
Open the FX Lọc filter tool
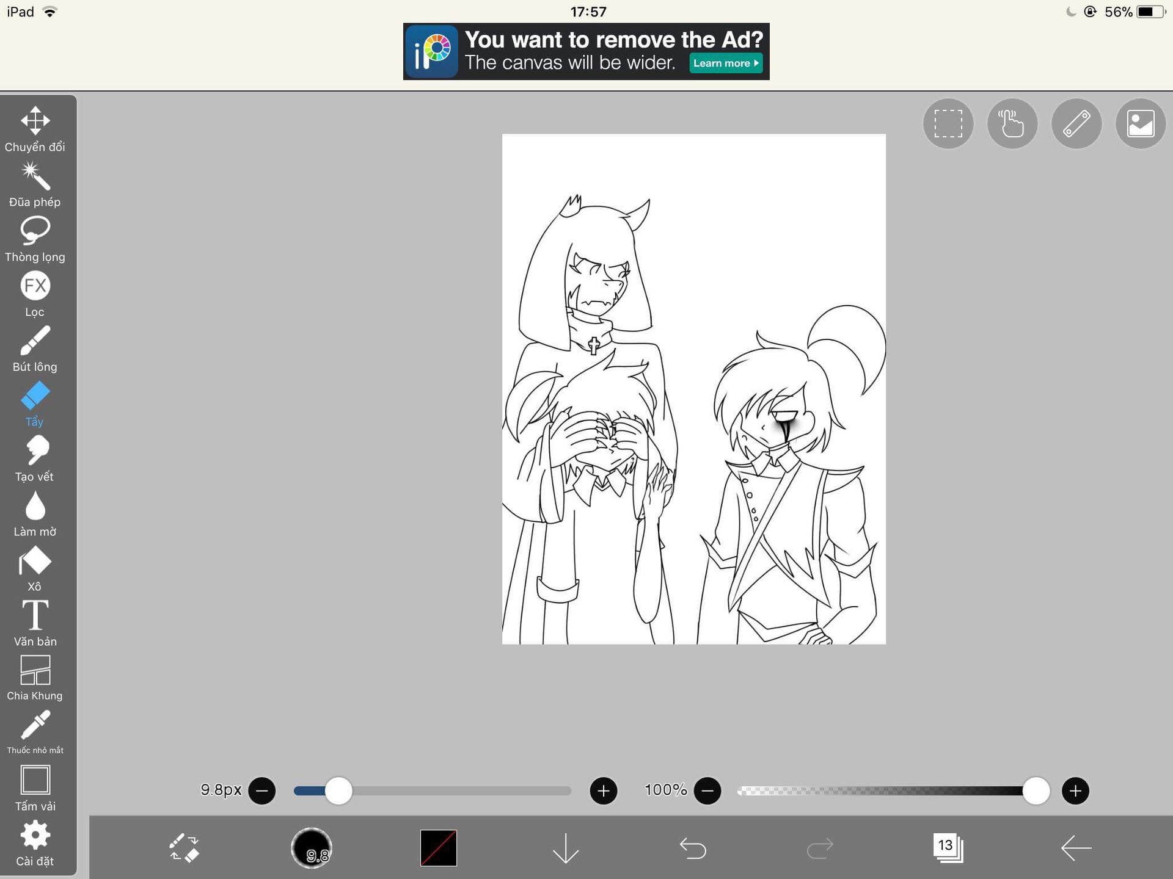[x=35, y=293]
